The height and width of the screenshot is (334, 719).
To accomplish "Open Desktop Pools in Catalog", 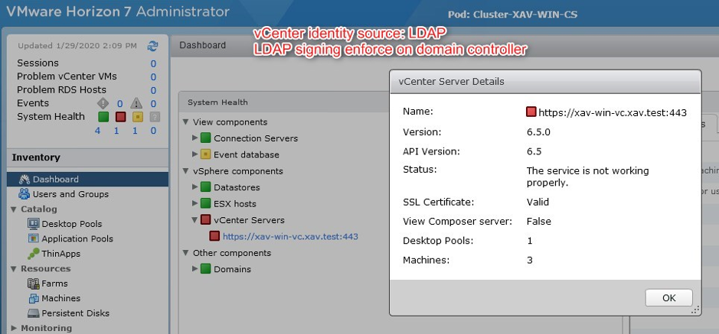I will [x=71, y=224].
